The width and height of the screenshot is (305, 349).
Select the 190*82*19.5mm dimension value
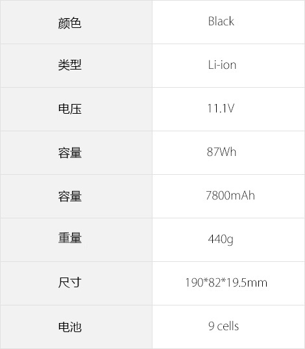point(228,283)
